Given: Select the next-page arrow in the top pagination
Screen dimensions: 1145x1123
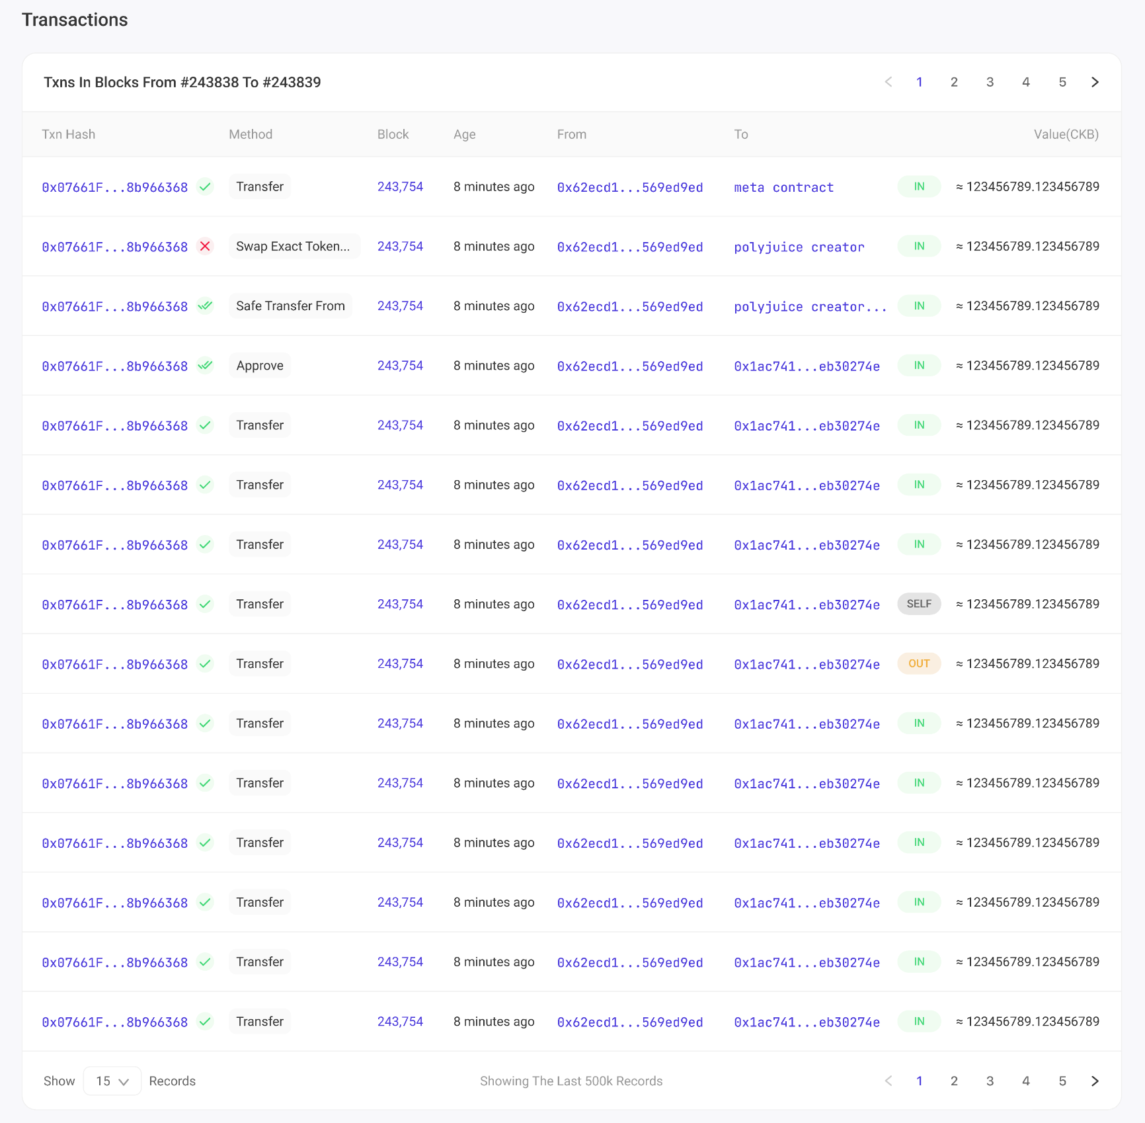Looking at the screenshot, I should coord(1095,82).
